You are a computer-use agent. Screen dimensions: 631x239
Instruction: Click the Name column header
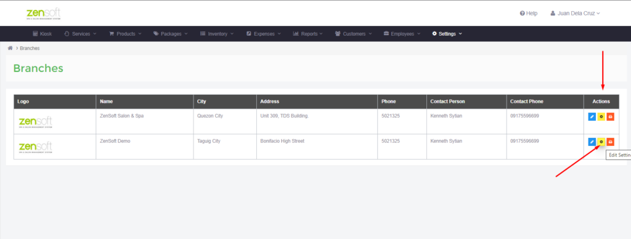point(144,102)
